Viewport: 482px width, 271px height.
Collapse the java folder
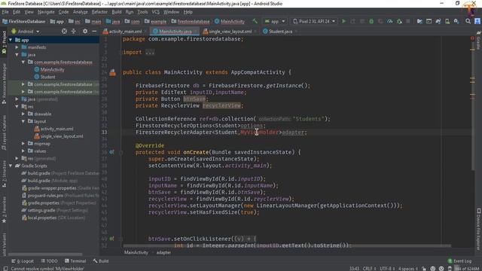[x=17, y=55]
